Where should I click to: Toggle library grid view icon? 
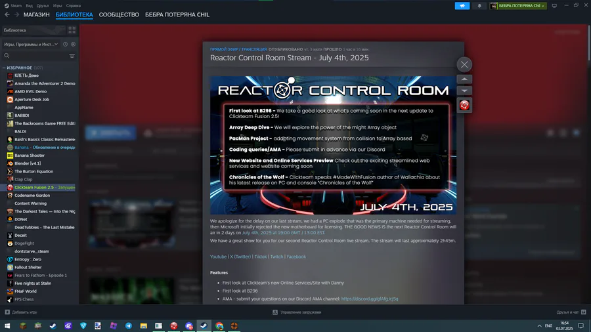[72, 30]
